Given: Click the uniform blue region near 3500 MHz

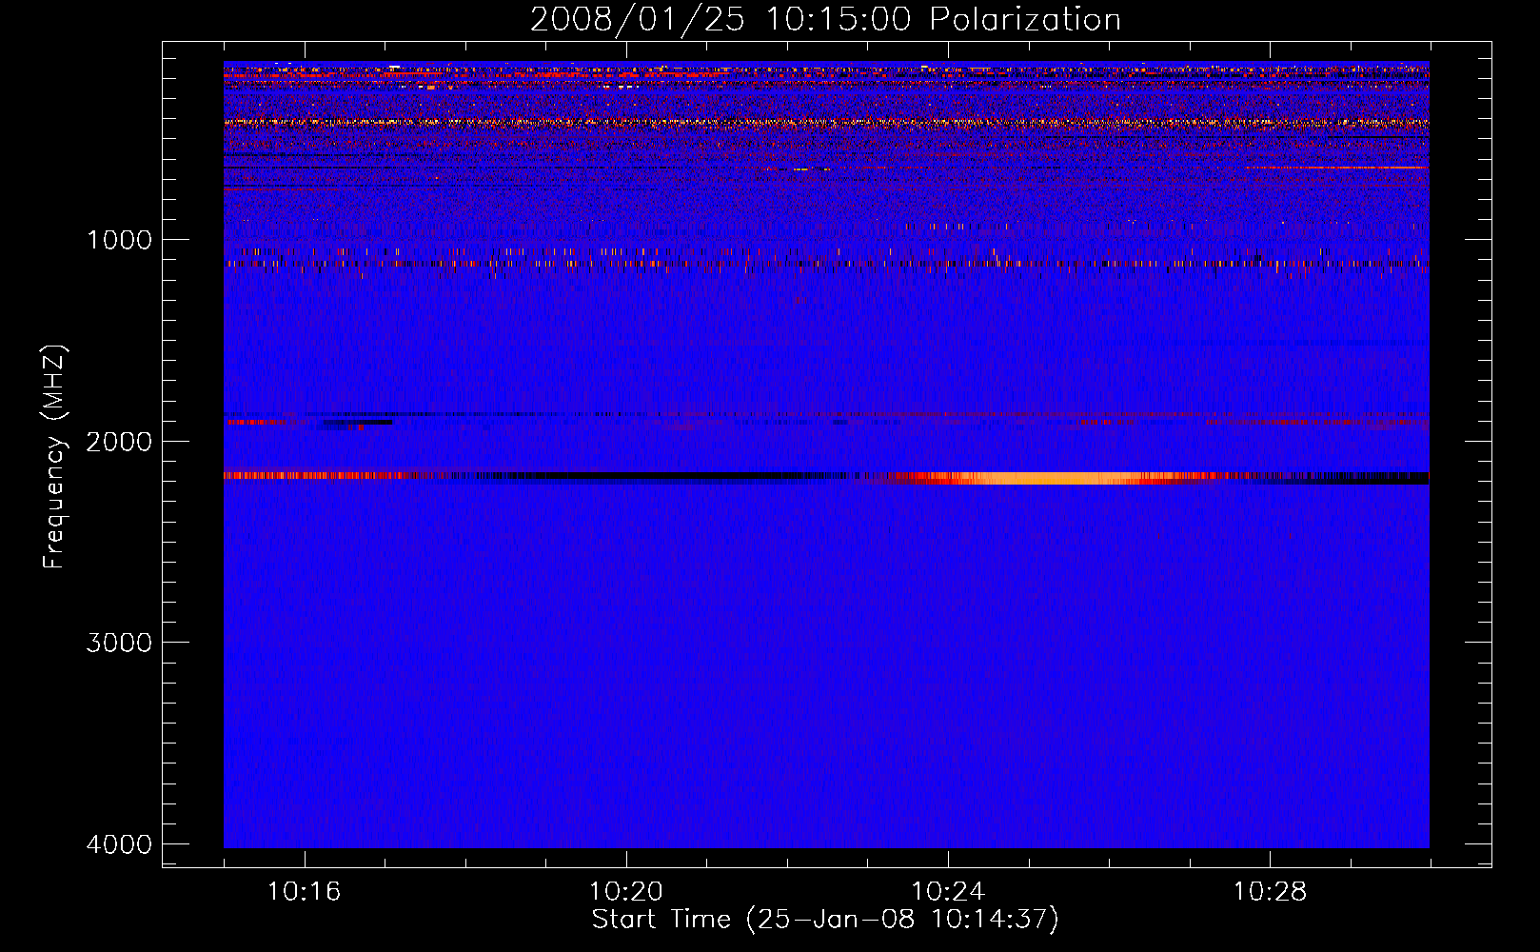Looking at the screenshot, I should 819,743.
